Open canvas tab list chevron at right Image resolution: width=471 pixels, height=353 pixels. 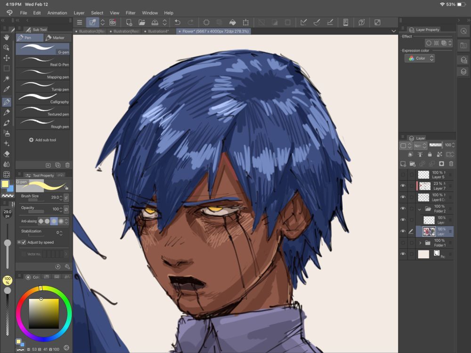click(393, 31)
